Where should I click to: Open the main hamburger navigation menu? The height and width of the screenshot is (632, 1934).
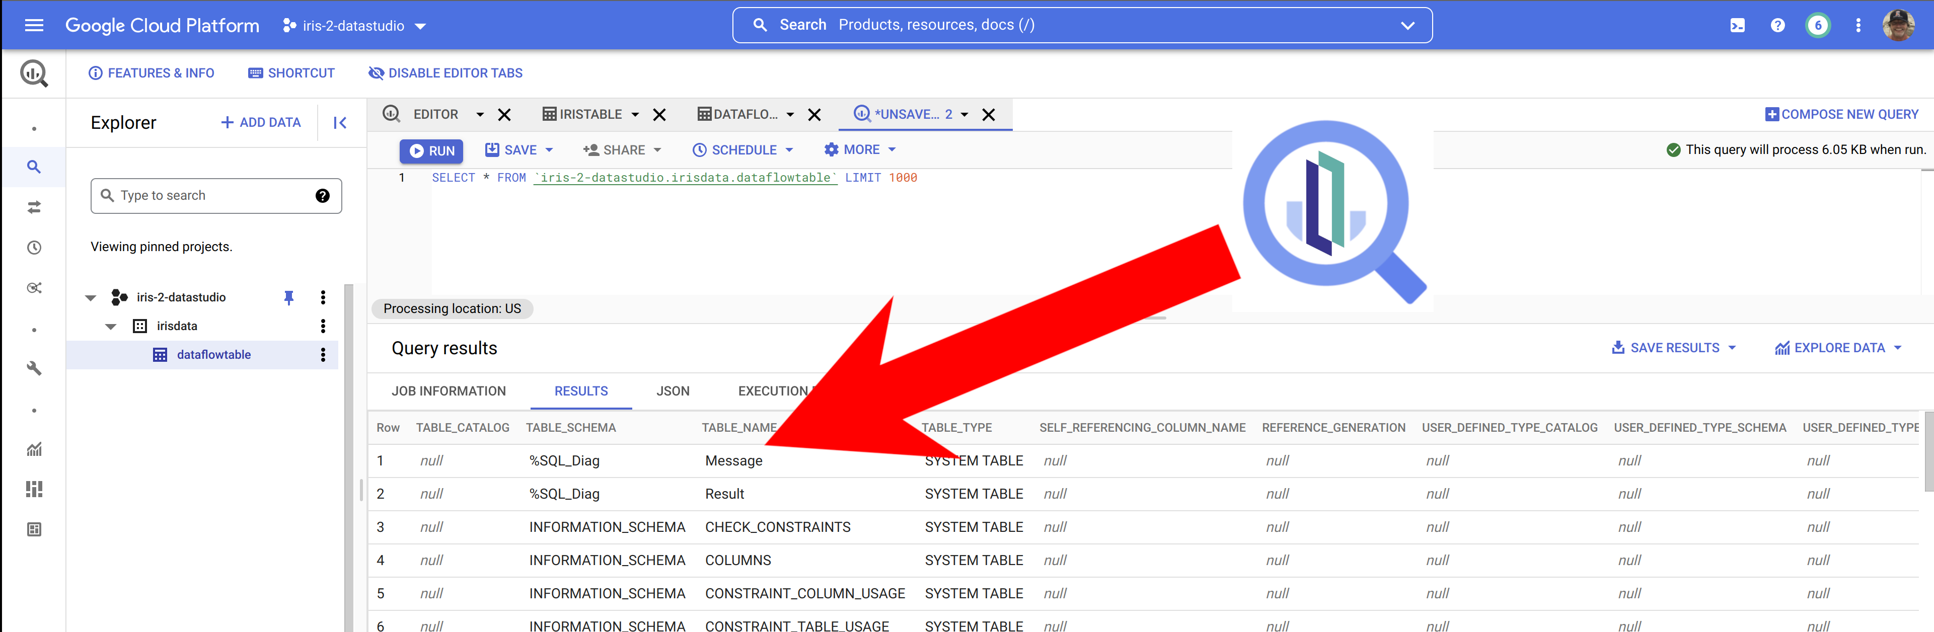pos(34,26)
